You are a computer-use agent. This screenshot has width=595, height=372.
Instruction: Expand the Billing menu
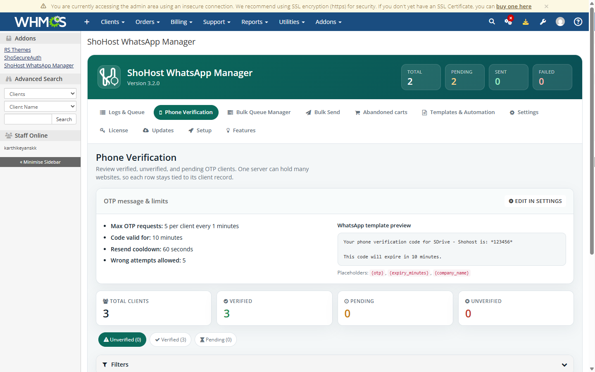[181, 22]
